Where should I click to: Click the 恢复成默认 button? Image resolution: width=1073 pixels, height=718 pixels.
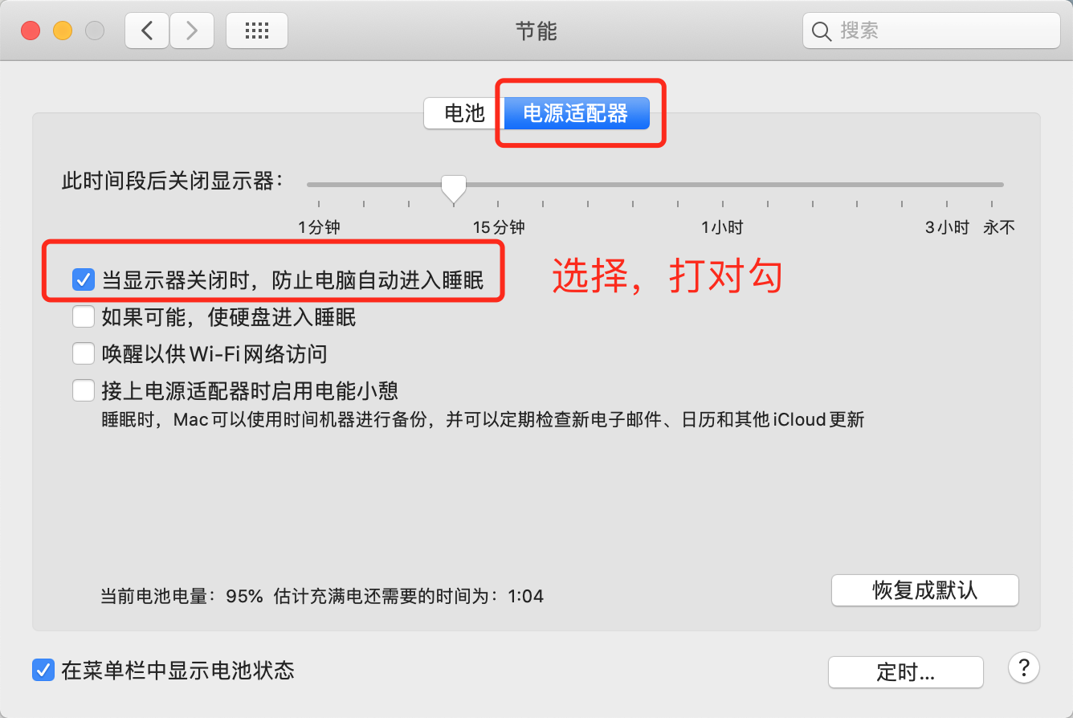925,590
